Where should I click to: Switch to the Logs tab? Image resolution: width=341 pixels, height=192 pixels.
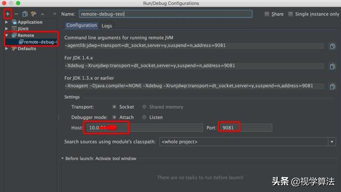(107, 26)
